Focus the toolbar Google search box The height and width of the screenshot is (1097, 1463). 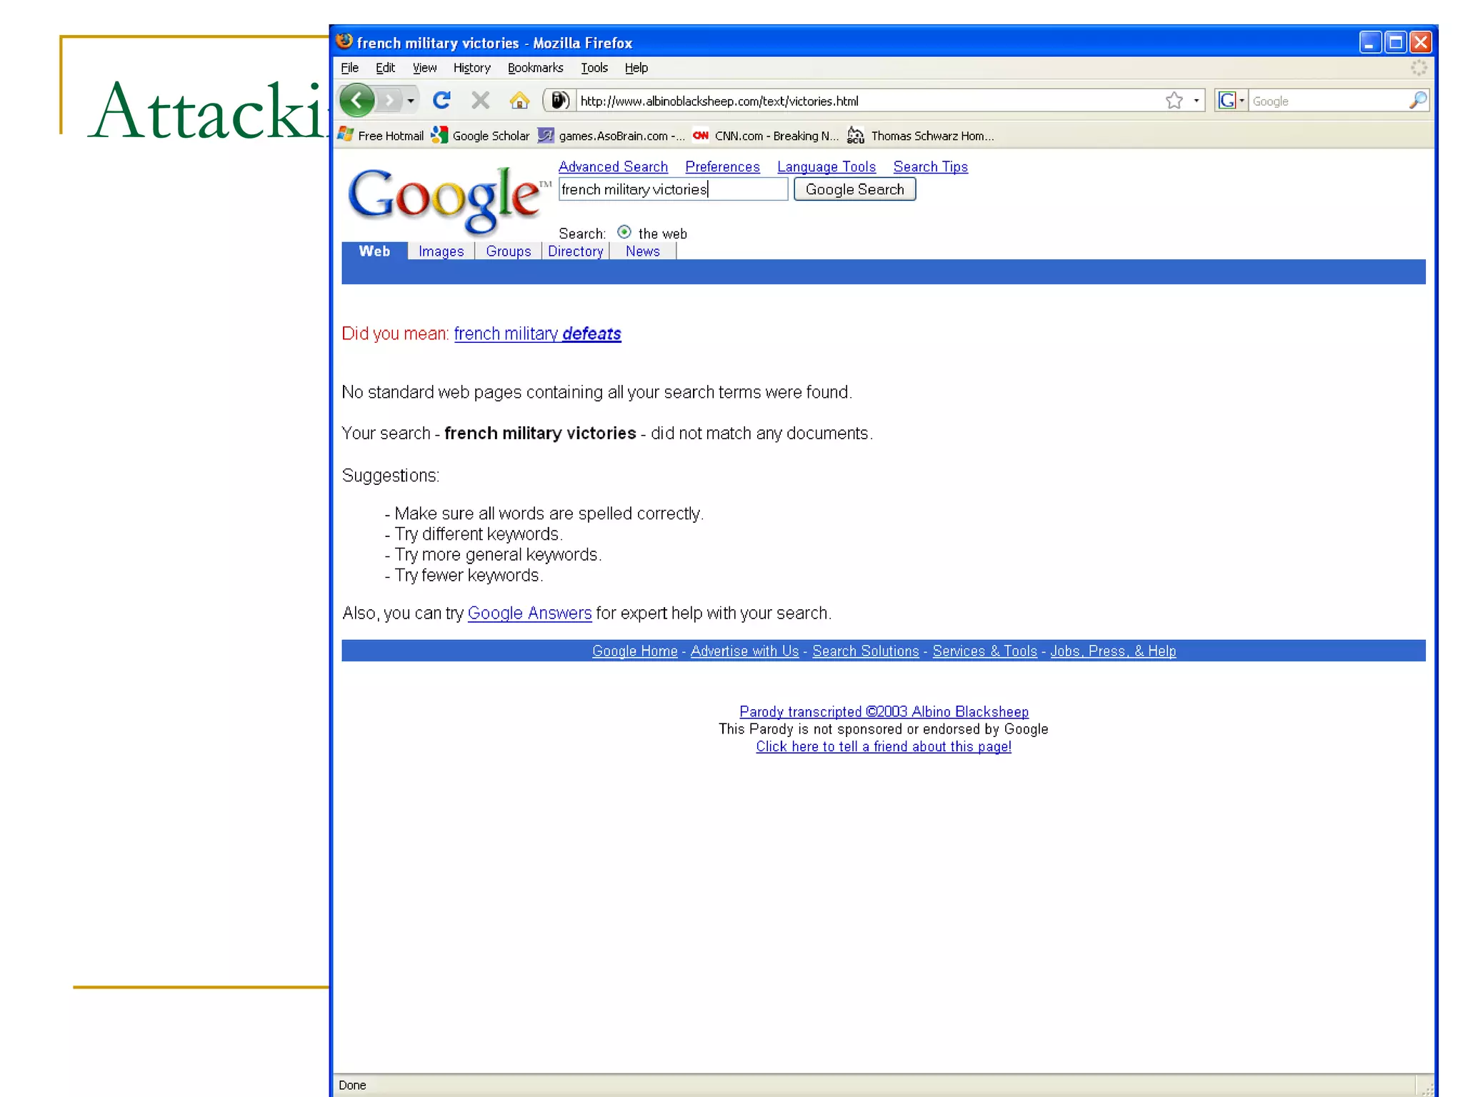tap(1327, 101)
